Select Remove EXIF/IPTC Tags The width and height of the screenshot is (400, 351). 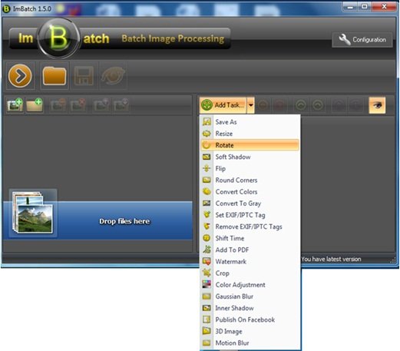[250, 227]
